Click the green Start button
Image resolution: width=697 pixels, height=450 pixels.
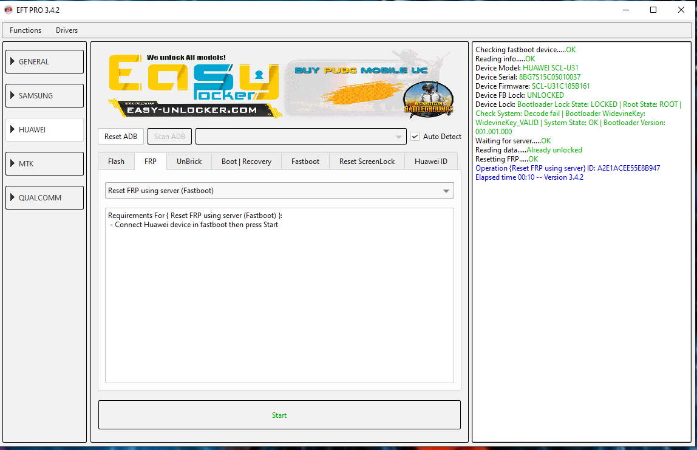coord(279,415)
